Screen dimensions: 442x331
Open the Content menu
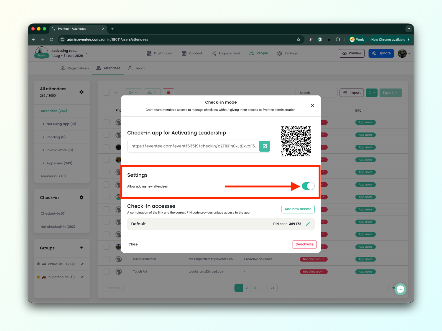pos(192,54)
